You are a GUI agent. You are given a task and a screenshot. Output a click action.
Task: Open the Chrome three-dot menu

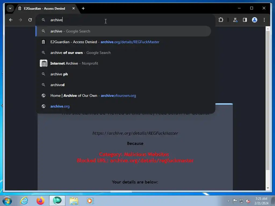[x=264, y=20]
